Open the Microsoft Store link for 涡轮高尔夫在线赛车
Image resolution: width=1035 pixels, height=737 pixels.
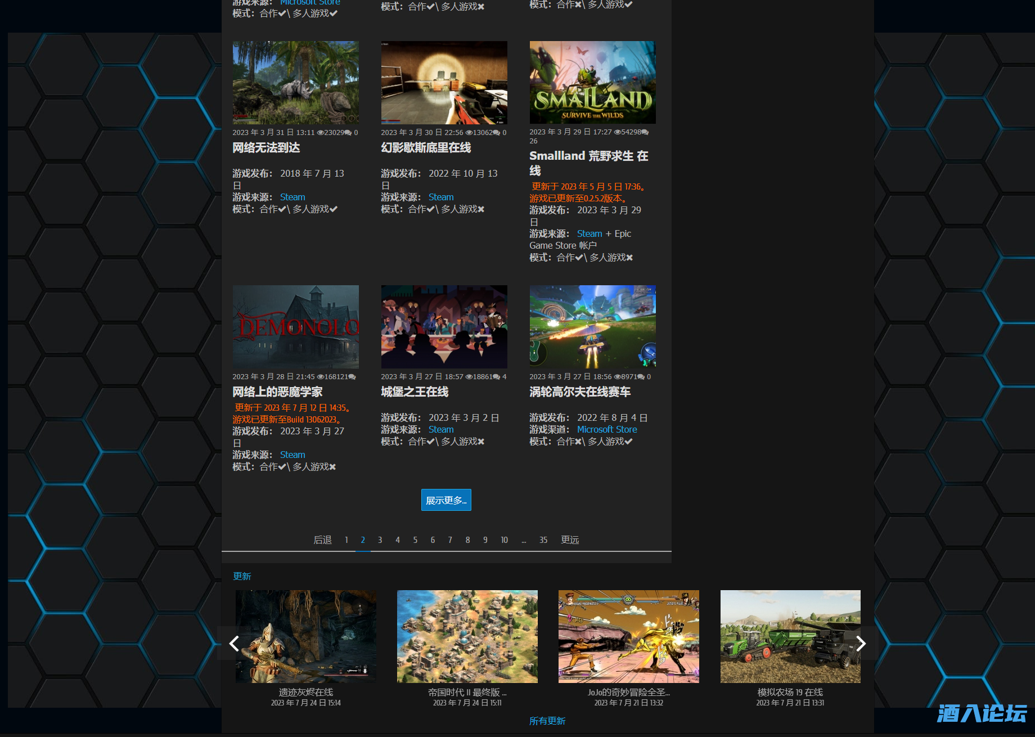pyautogui.click(x=607, y=429)
